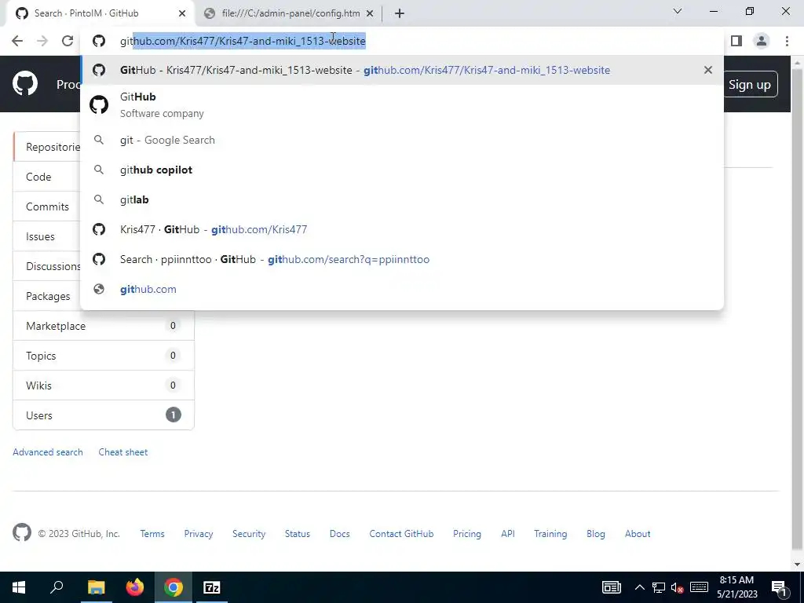804x603 pixels.
Task: Open a new browser tab
Action: [x=400, y=13]
